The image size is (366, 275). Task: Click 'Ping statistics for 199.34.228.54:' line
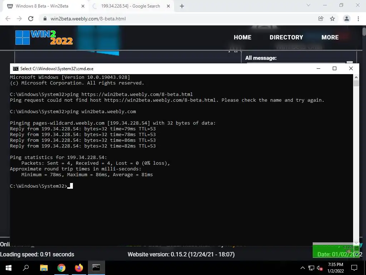tap(58, 158)
